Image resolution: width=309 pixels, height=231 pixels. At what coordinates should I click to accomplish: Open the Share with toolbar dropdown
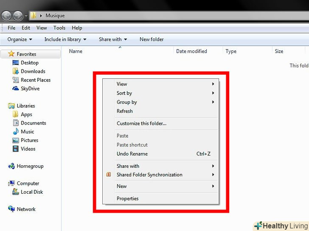point(113,39)
